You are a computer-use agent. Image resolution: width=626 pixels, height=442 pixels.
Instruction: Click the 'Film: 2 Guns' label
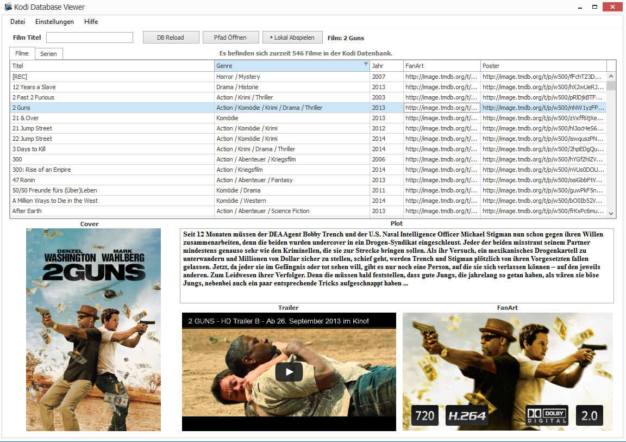click(346, 38)
